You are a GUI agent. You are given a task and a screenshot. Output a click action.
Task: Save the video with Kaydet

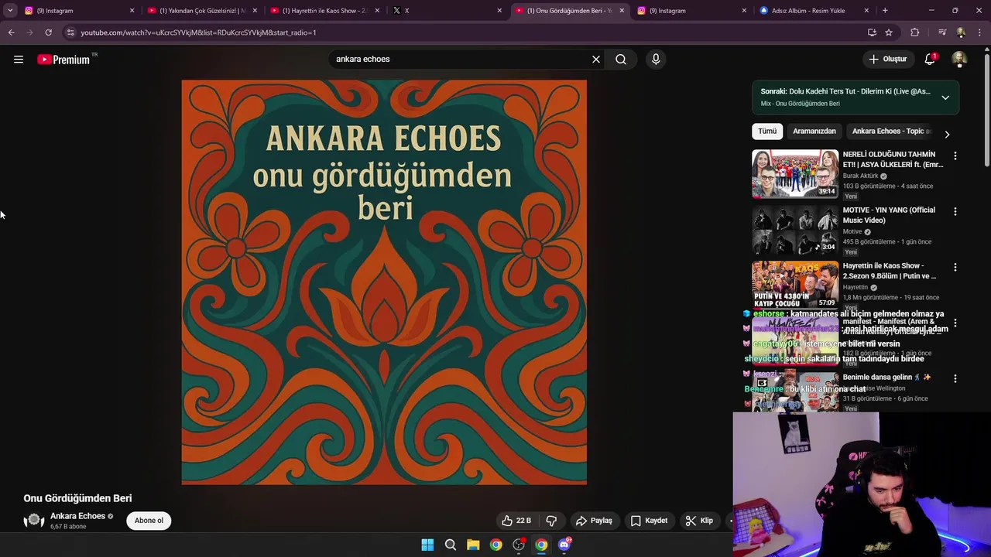(649, 521)
